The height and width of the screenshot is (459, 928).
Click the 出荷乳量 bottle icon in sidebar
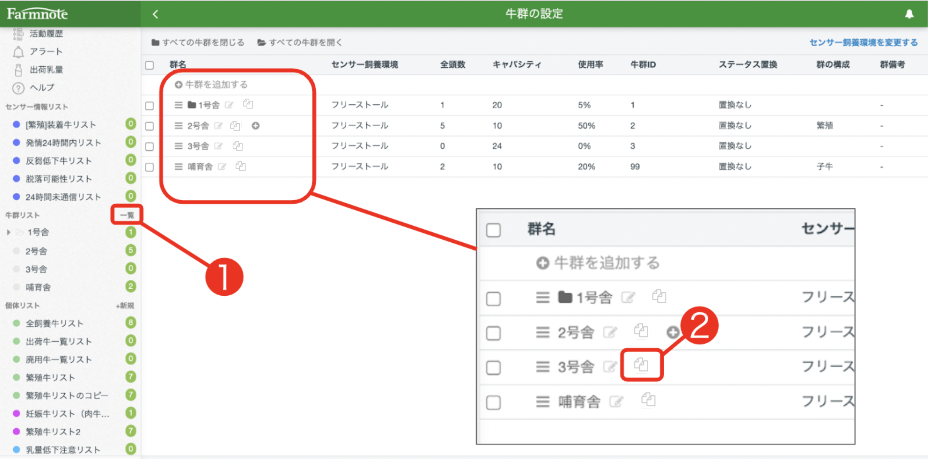[x=18, y=70]
